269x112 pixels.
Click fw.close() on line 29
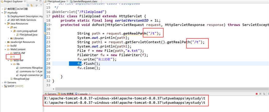pyautogui.click(x=89, y=68)
